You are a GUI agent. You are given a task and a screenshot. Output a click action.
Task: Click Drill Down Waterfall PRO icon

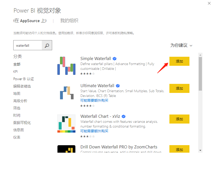click(66, 149)
